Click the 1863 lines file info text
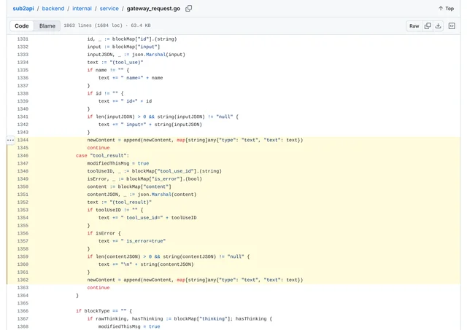Image resolution: width=467 pixels, height=330 pixels. click(107, 25)
